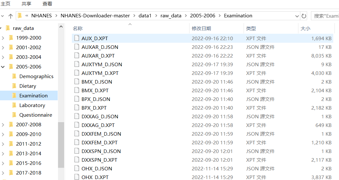The image size is (339, 180).
Task: Expand the 2003-2004 tree node
Action: [x=3, y=57]
